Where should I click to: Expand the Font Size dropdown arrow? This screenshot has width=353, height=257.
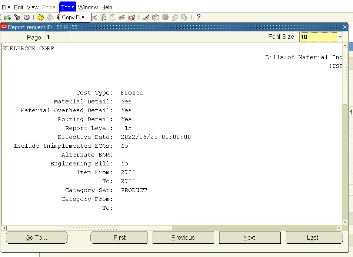tap(340, 37)
